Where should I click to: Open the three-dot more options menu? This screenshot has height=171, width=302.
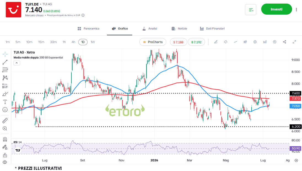click(296, 9)
